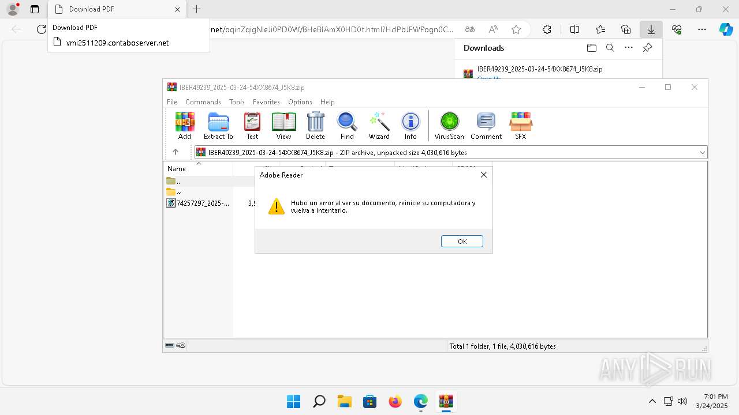Open the Comment tool

click(x=486, y=126)
